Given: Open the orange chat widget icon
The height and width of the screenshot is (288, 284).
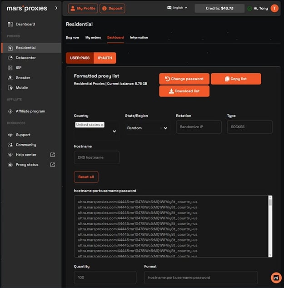Looking at the screenshot, I should coord(276,278).
